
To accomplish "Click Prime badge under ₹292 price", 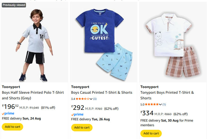I will (77, 114).
